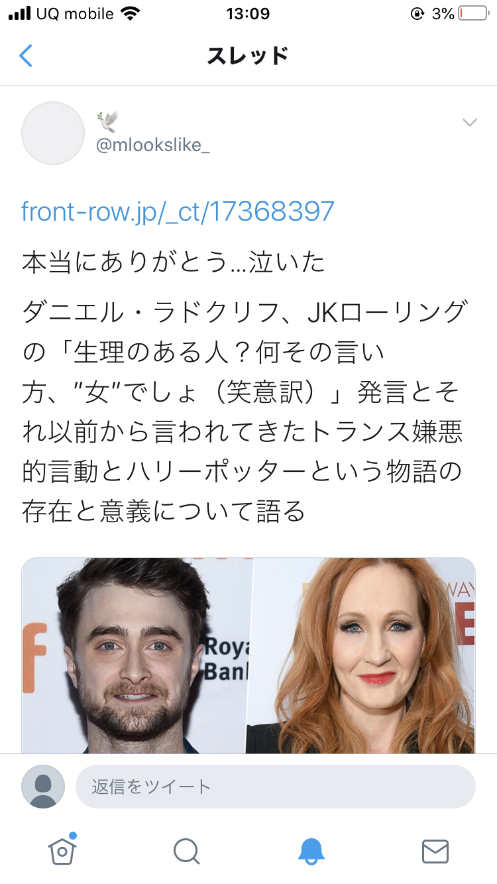
Task: Go back using the blue chevron arrow
Action: click(25, 56)
